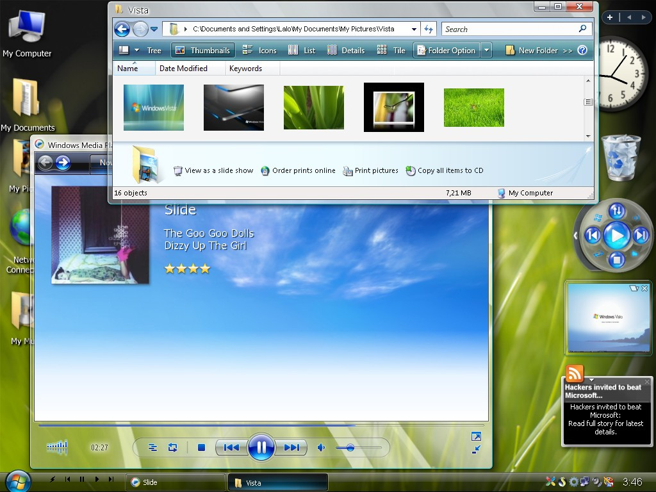The image size is (656, 492).
Task: Open the explorer help icon
Action: click(x=582, y=50)
